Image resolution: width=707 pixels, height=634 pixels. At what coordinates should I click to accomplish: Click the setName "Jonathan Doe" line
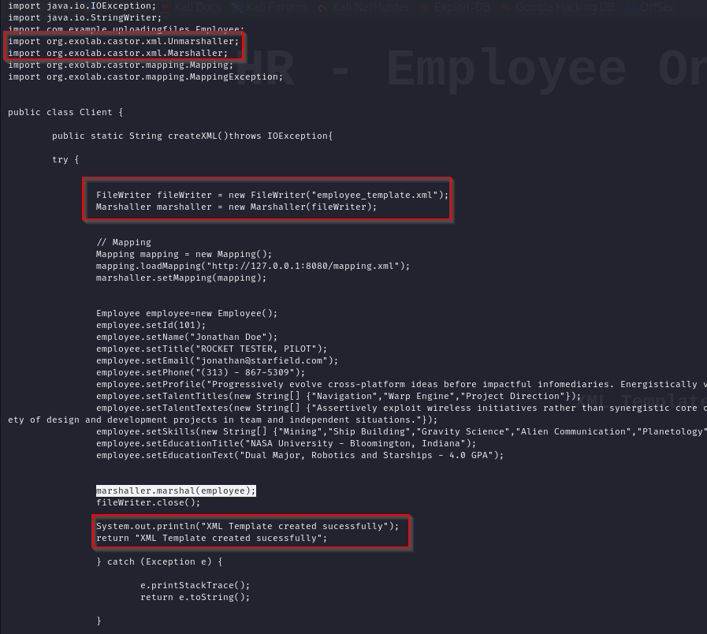click(181, 337)
